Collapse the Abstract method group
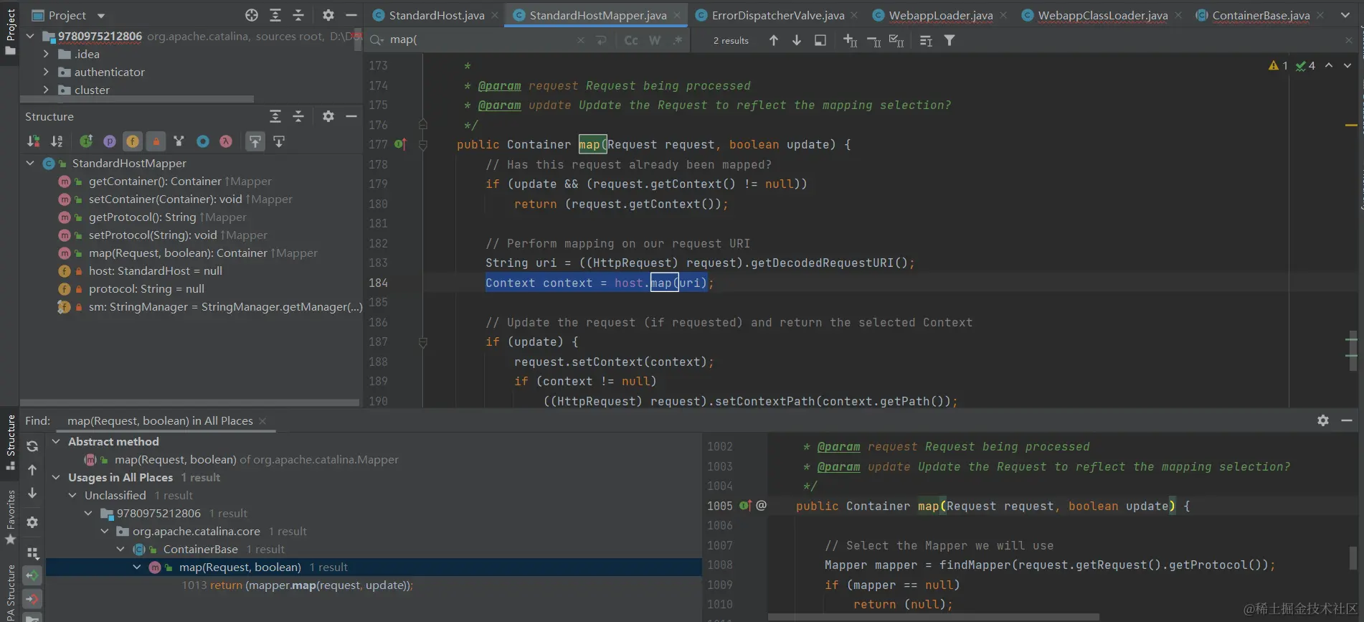The width and height of the screenshot is (1364, 622). point(56,441)
